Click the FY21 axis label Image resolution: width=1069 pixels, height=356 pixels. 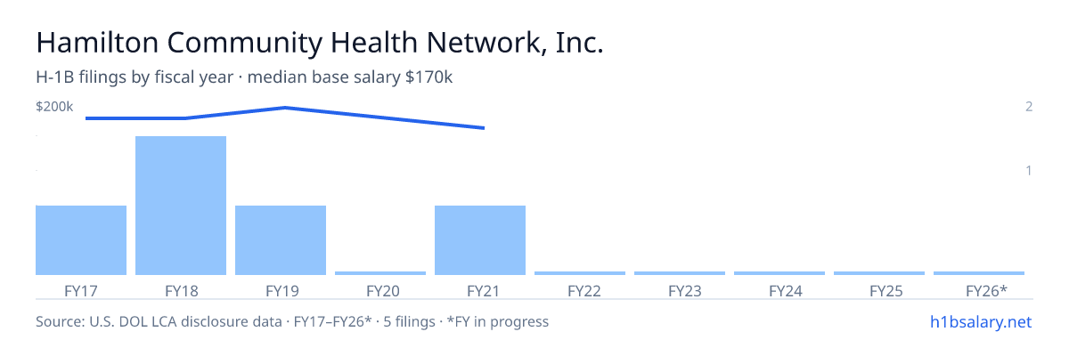click(x=480, y=290)
